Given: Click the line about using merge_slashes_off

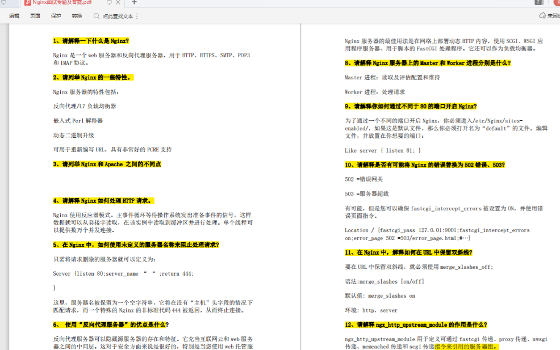Looking at the screenshot, I should [x=419, y=267].
